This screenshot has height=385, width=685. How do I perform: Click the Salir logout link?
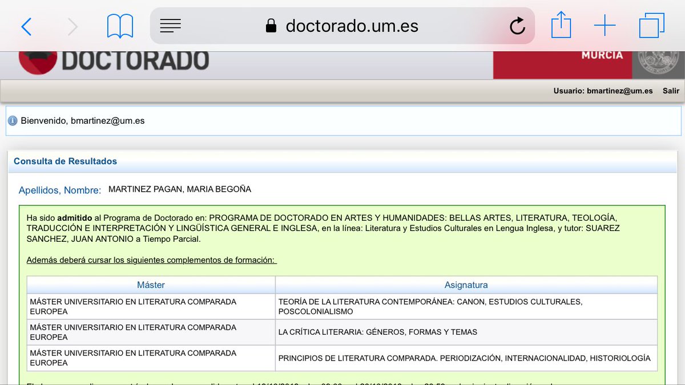(671, 91)
